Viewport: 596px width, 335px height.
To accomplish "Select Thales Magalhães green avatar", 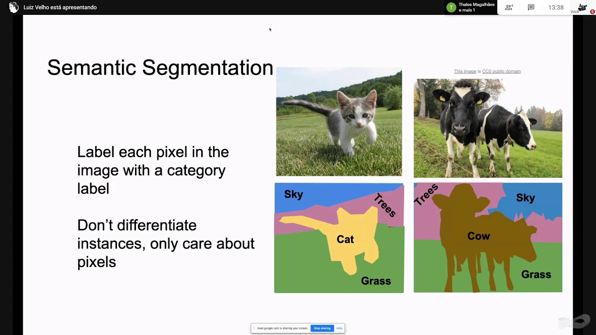I will [x=451, y=7].
